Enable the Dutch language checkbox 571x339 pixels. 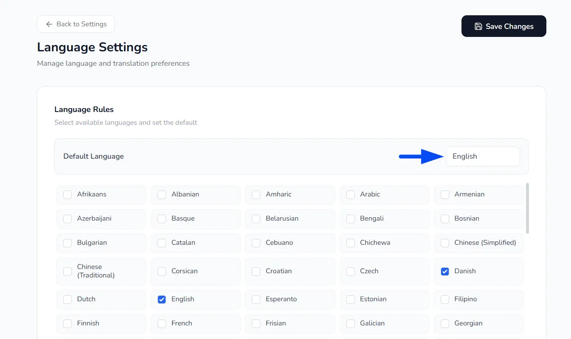point(68,299)
